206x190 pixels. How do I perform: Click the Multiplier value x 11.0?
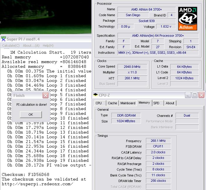[x=132, y=72]
